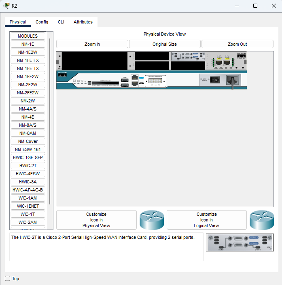Click the Cisco logo on router chassis
Viewport: 282px width, 285px height.
(62, 74)
